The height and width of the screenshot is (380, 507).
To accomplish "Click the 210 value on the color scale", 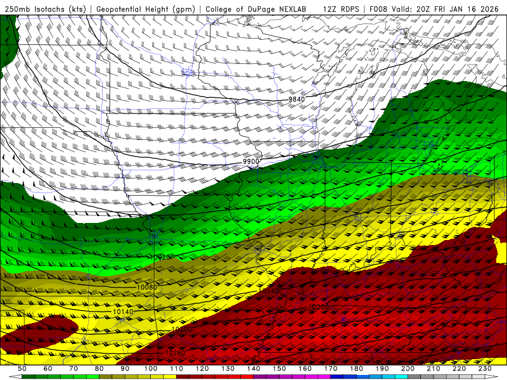I will click(x=433, y=369).
